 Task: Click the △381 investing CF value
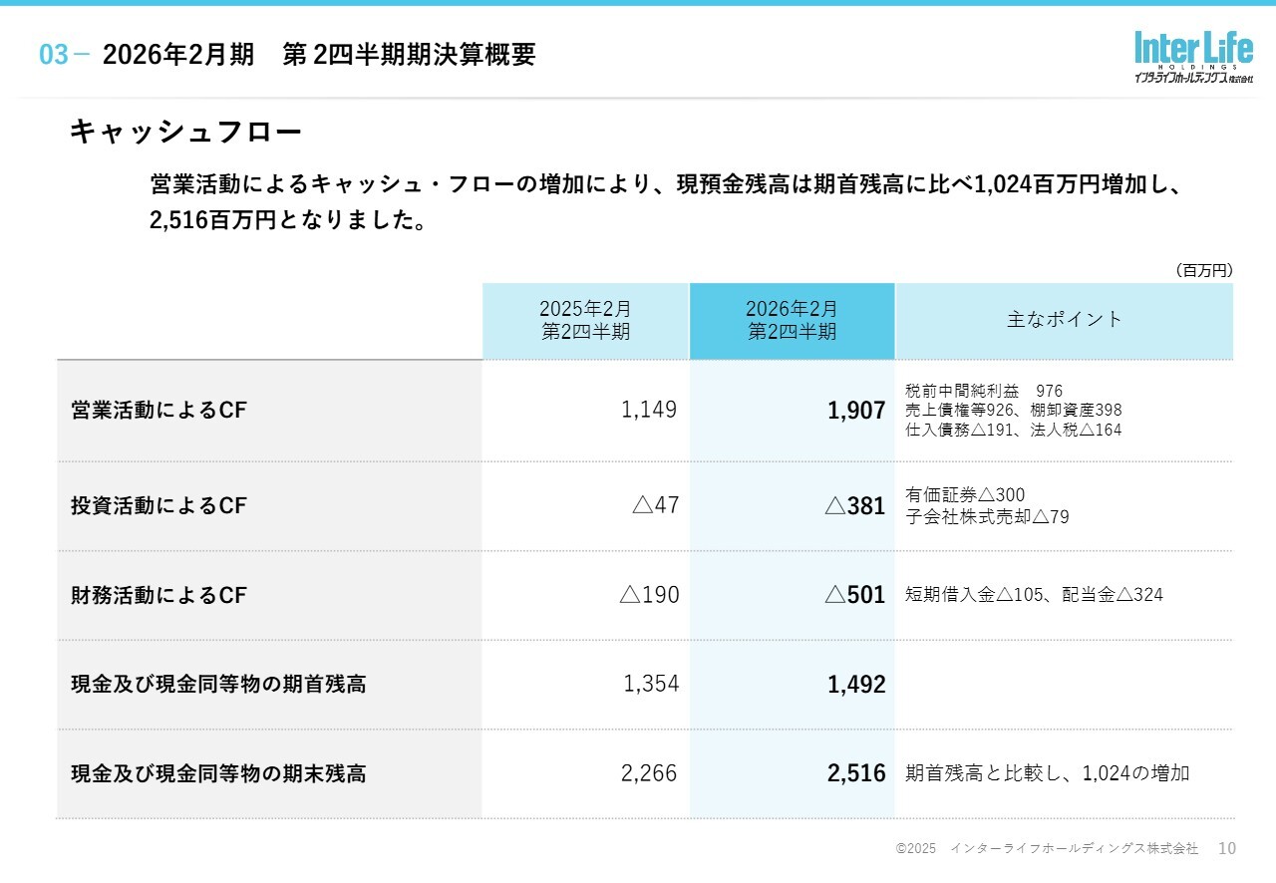point(854,506)
